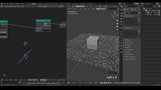The width and height of the screenshot is (161, 90).
Task: Open the Edit menu
Action: tap(8, 3)
